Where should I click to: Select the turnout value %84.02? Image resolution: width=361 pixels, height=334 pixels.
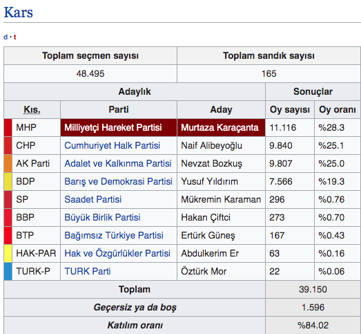pyautogui.click(x=313, y=325)
